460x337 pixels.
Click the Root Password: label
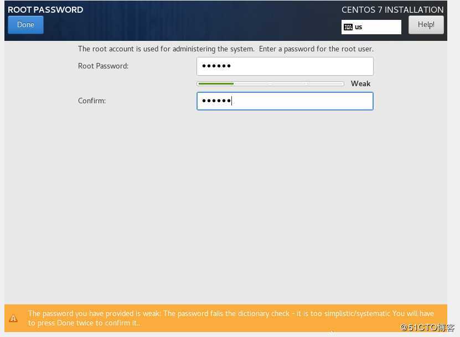tap(104, 66)
